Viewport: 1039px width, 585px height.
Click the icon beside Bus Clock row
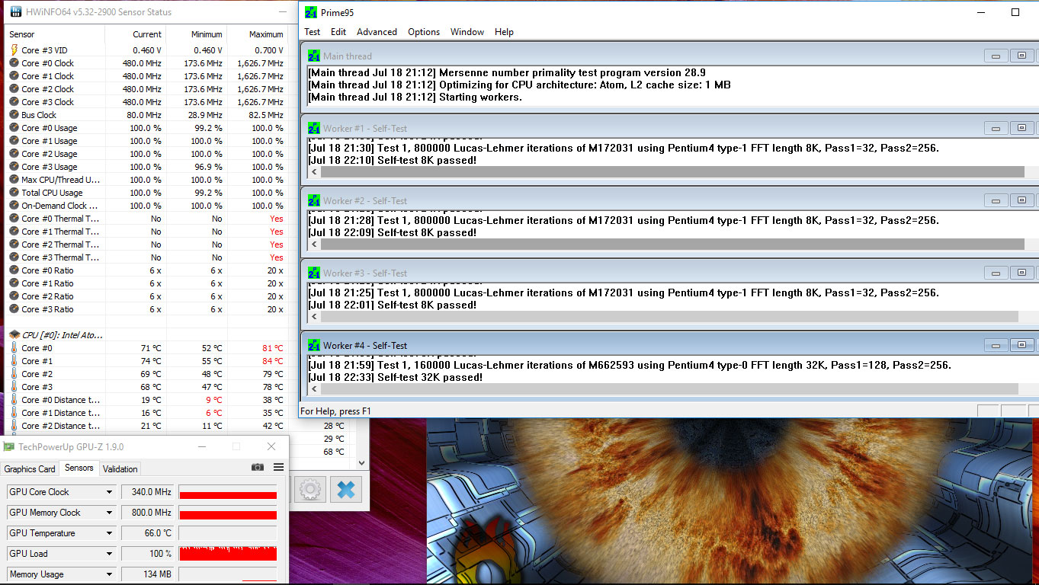(14, 115)
